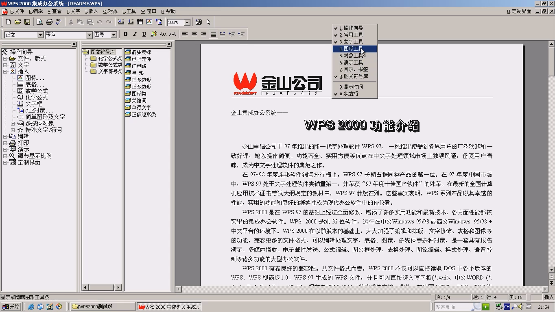Click the CH input language indicator
The image size is (555, 312).
coord(507,307)
